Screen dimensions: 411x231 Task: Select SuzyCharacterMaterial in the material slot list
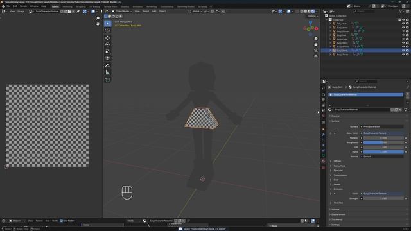(365, 94)
